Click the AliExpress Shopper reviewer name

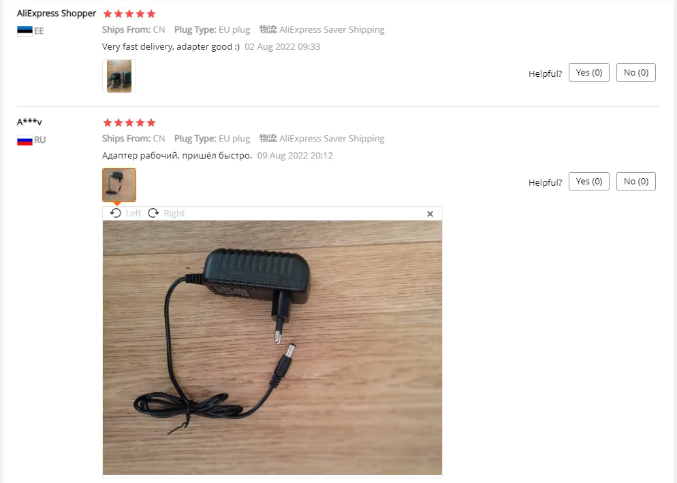click(x=57, y=14)
